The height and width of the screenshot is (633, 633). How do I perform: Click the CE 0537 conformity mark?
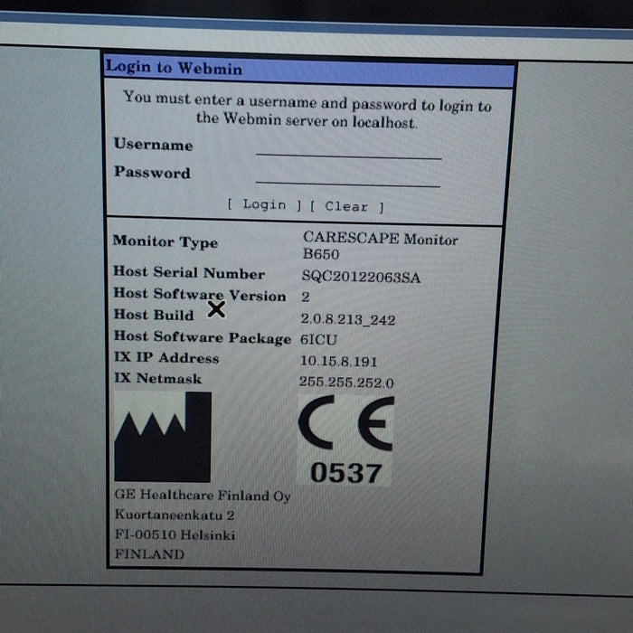click(346, 439)
